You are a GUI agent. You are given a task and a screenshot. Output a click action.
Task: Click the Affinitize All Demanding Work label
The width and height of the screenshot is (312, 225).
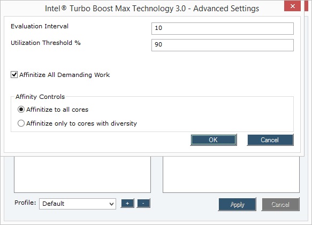coord(64,75)
